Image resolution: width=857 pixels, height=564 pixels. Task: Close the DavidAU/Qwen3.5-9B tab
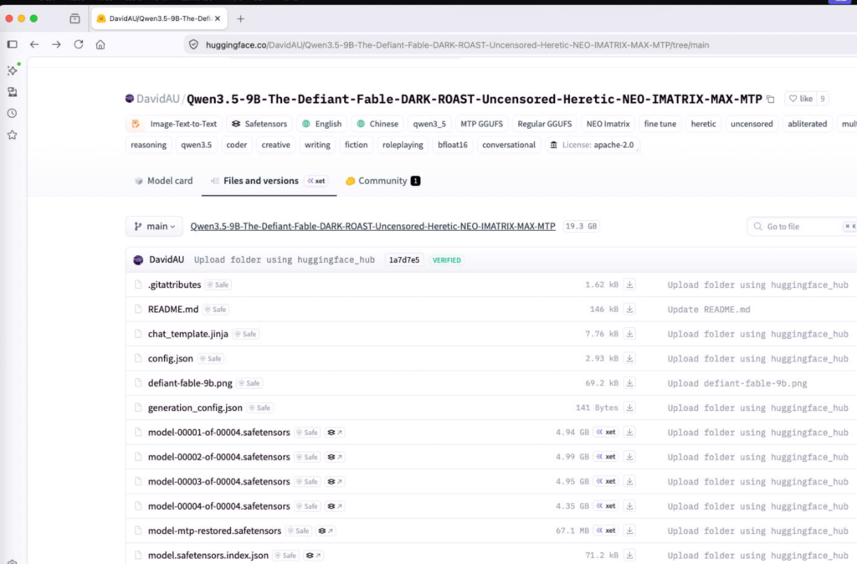pyautogui.click(x=218, y=18)
